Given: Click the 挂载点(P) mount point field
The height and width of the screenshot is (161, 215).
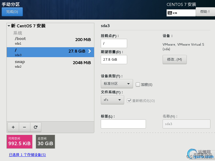Looking at the screenshot, I should click(114, 43).
